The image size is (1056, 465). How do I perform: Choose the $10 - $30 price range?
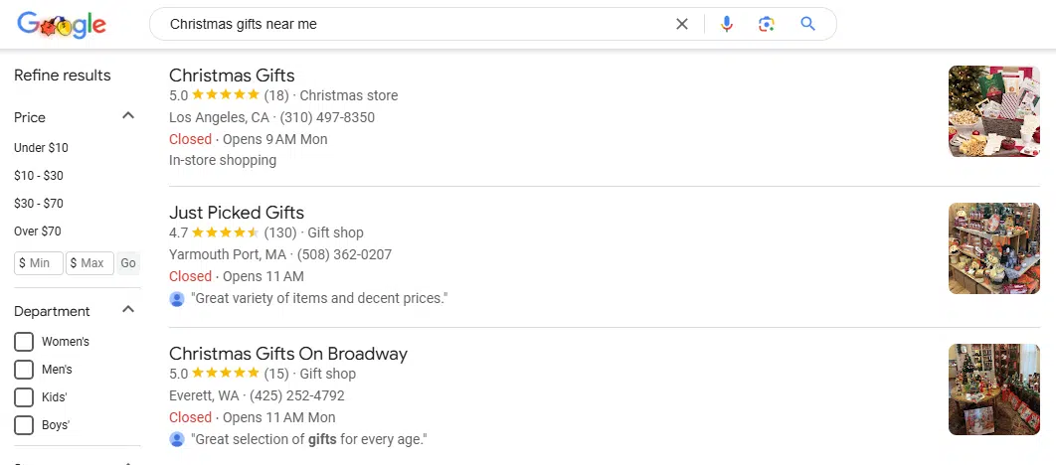(x=38, y=176)
